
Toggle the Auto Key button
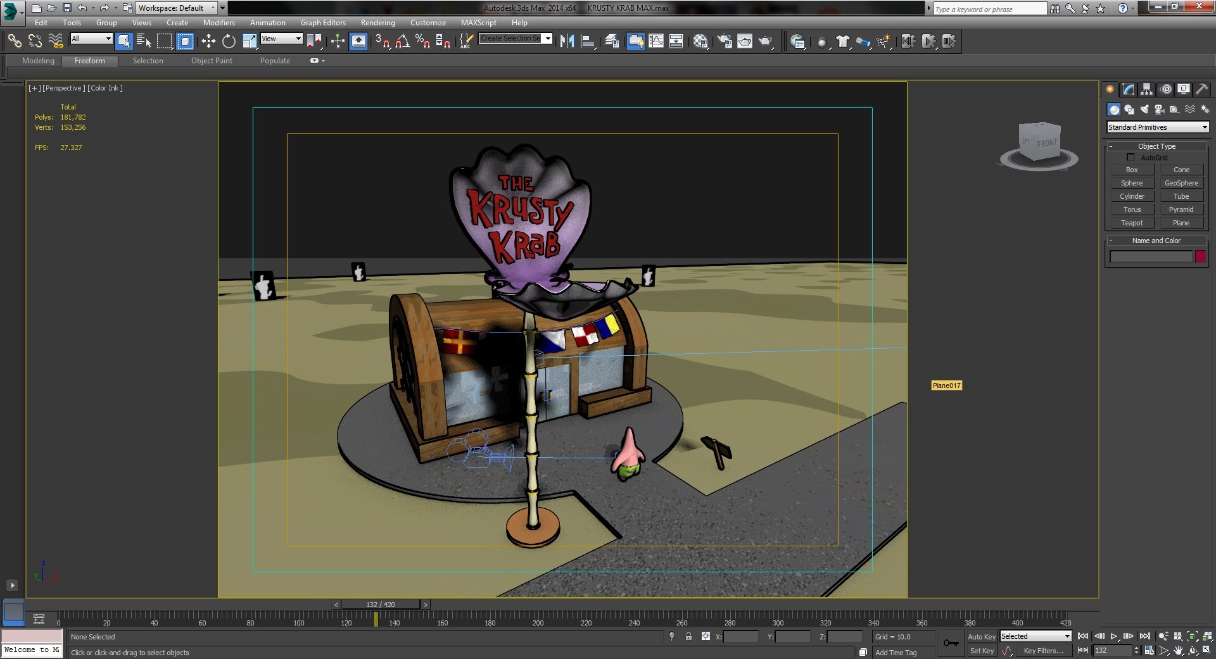coord(982,637)
